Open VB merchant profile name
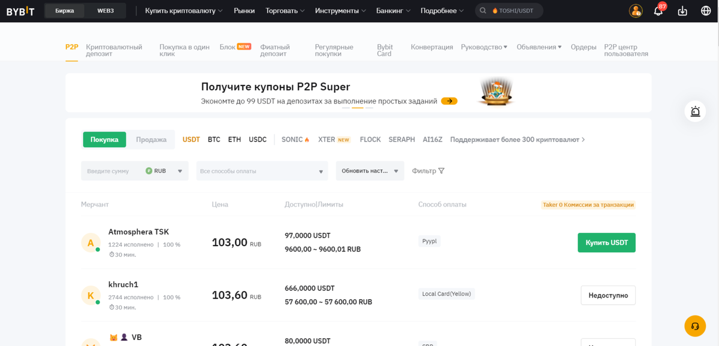 tap(137, 337)
